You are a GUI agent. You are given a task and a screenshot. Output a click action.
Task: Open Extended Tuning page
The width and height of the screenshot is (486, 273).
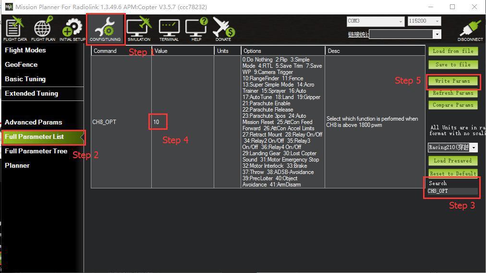[x=31, y=93]
